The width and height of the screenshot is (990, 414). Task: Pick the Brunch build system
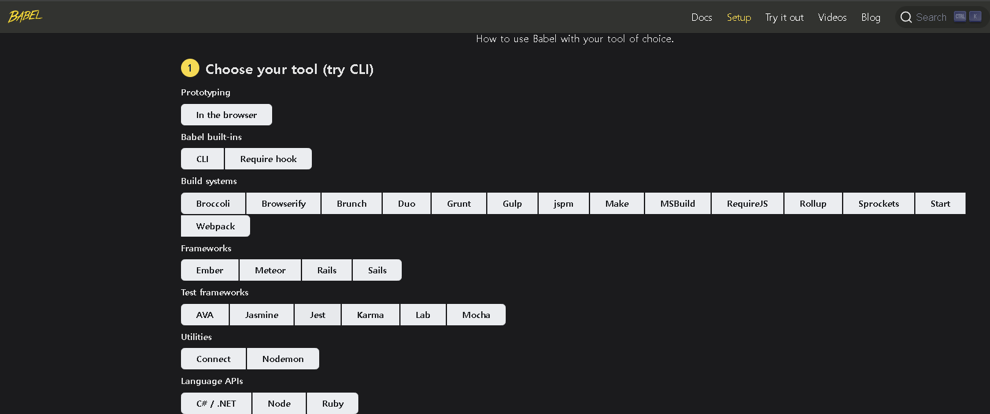352,204
